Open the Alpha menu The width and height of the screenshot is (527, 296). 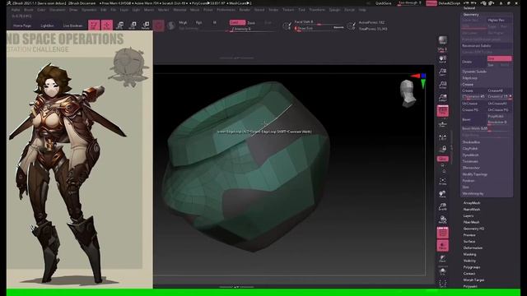(x=16, y=10)
